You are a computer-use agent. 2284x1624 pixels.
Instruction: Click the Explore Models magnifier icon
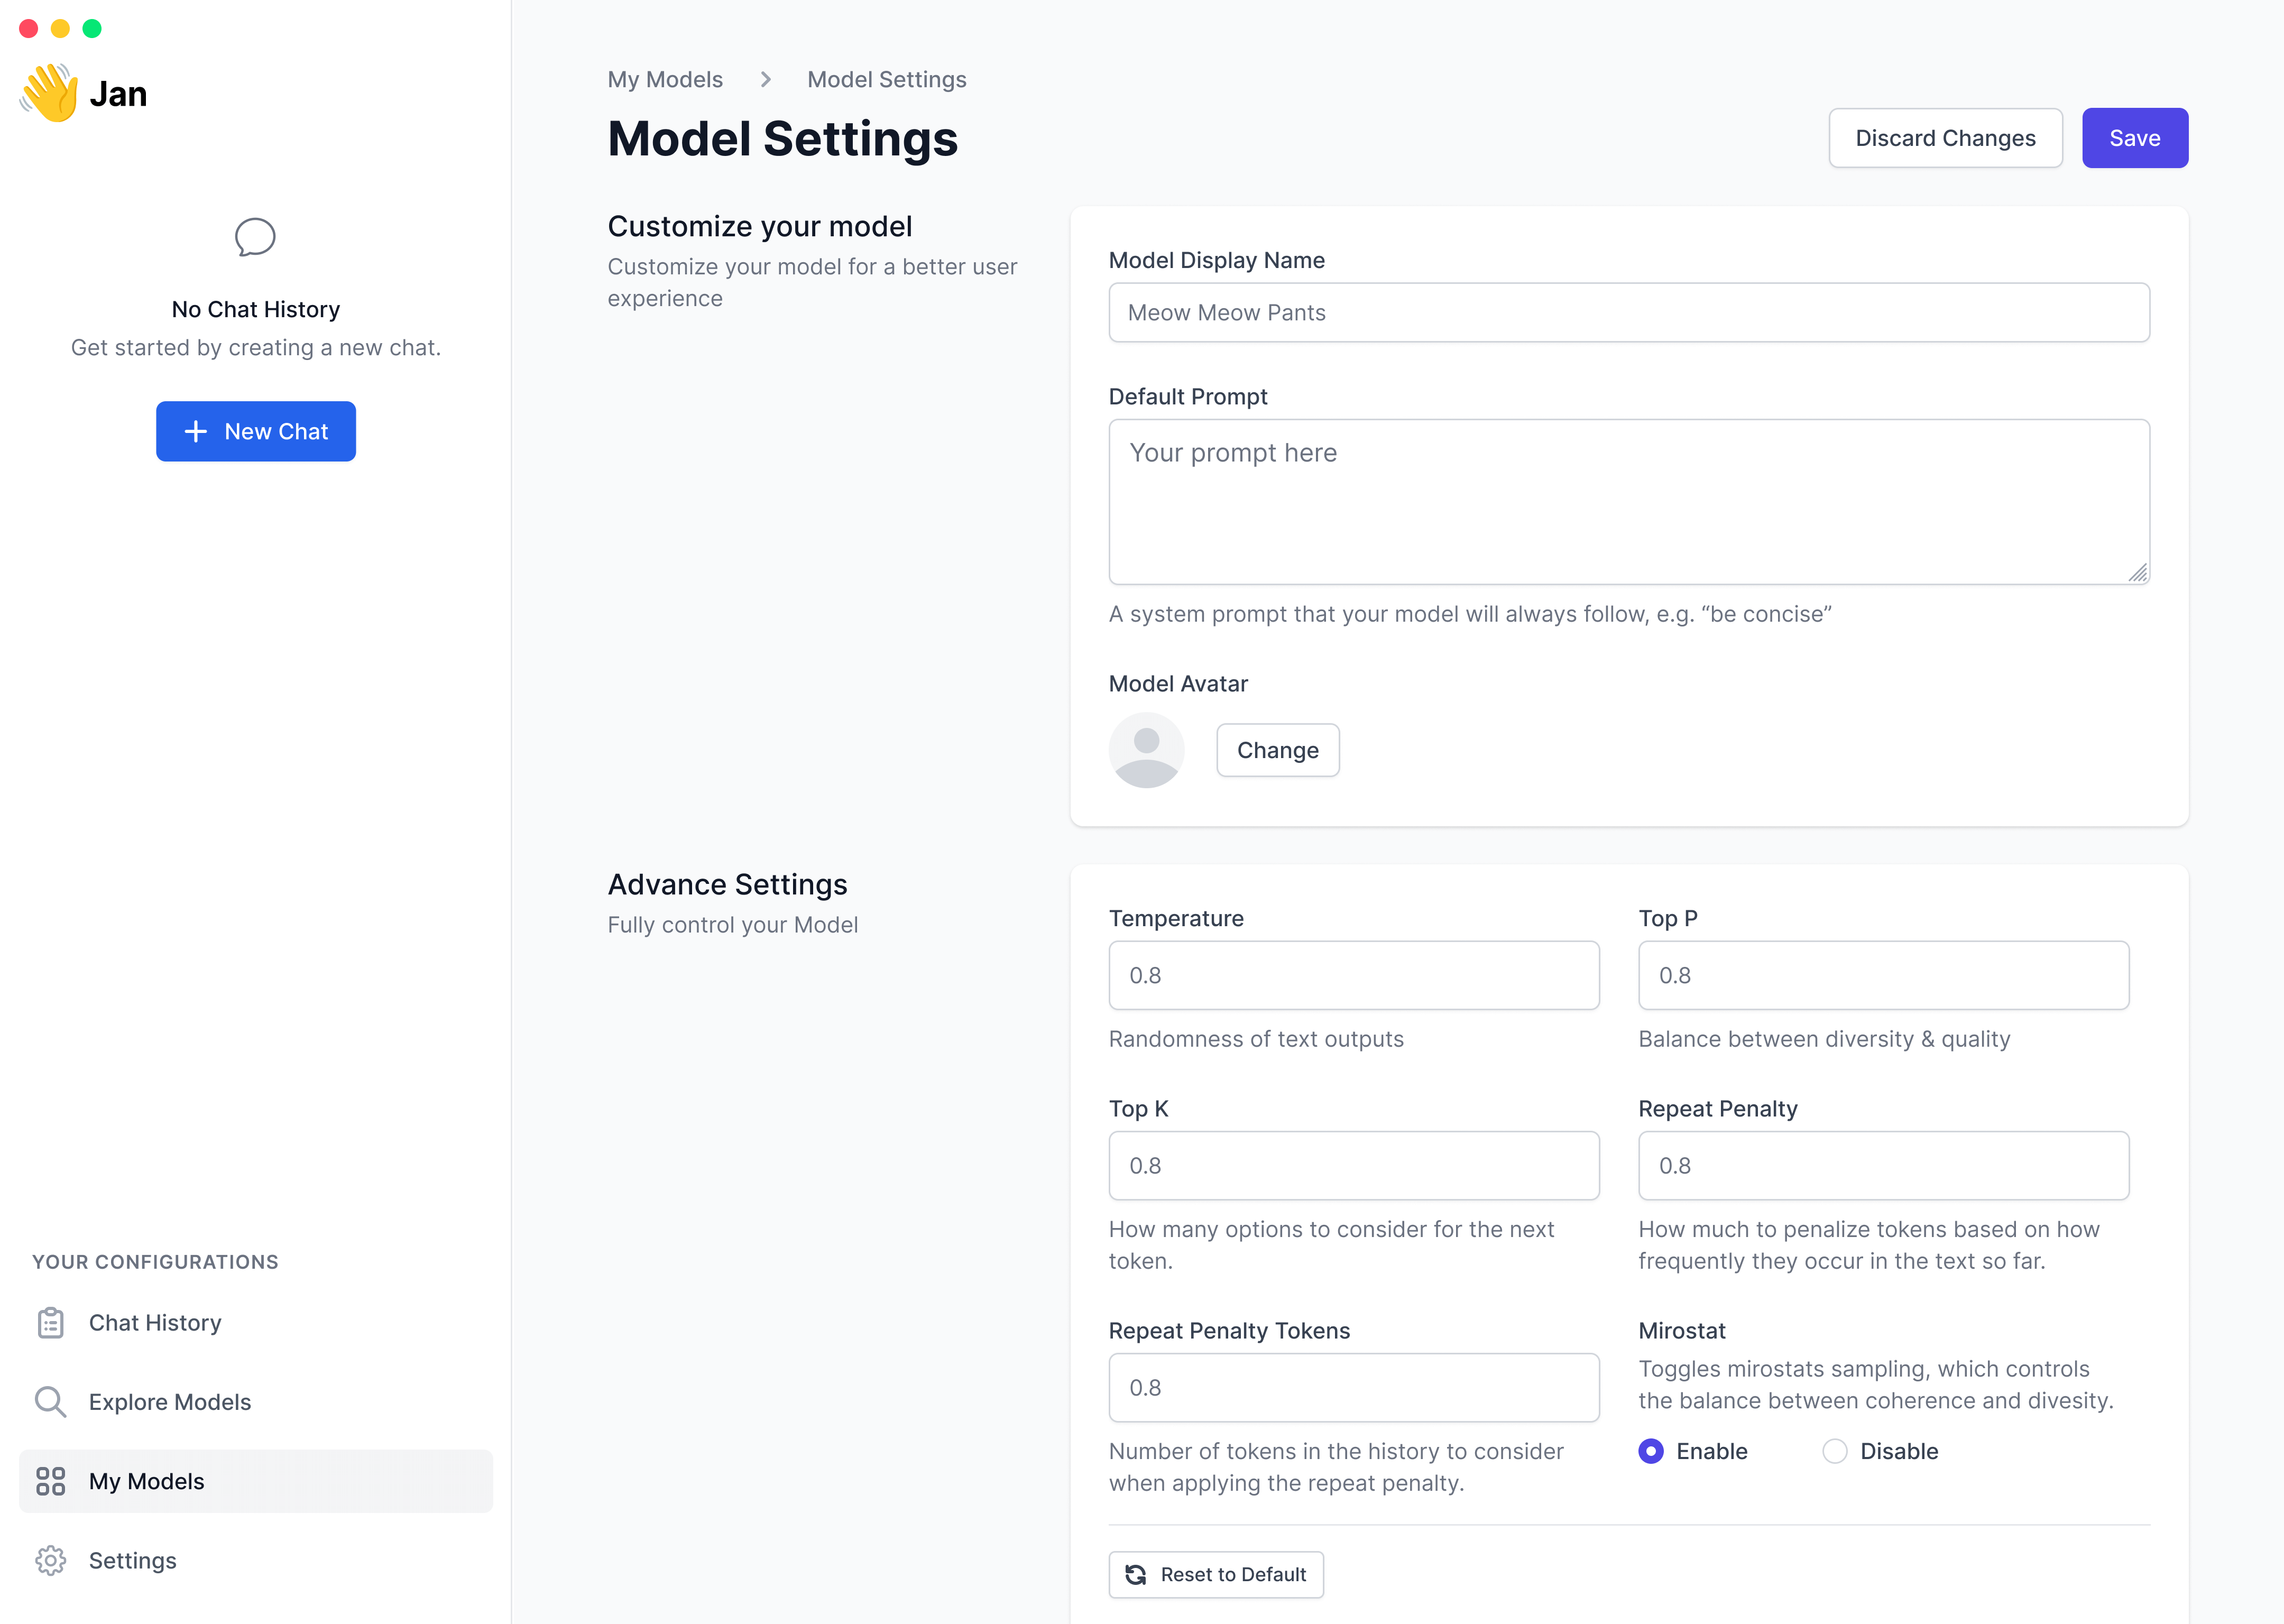point(50,1401)
